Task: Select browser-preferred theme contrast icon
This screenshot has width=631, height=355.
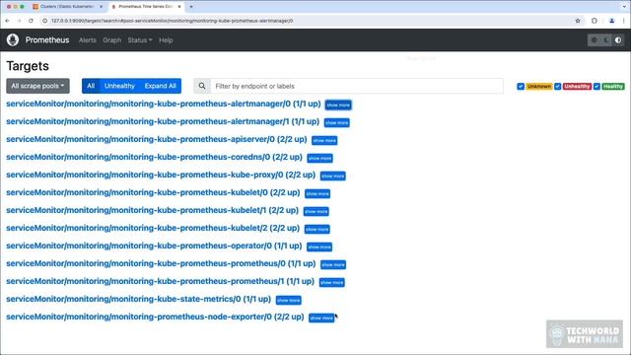Action: pos(618,40)
